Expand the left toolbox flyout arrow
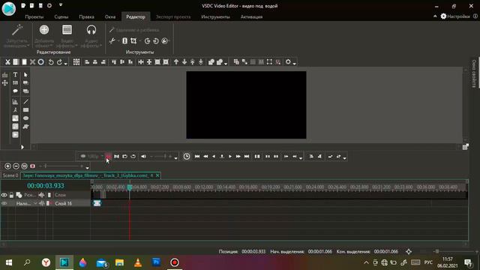The height and width of the screenshot is (270, 480). coord(22,147)
